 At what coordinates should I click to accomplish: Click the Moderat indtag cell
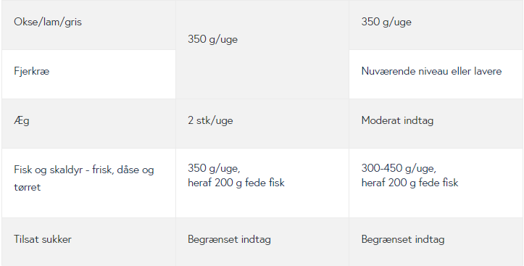pos(436,124)
